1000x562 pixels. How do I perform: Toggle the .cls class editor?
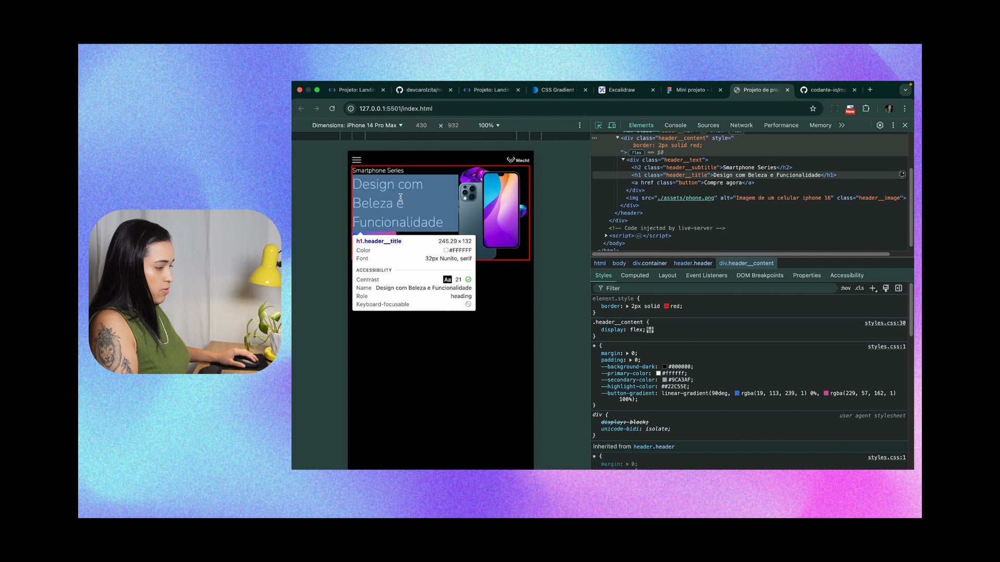(859, 288)
